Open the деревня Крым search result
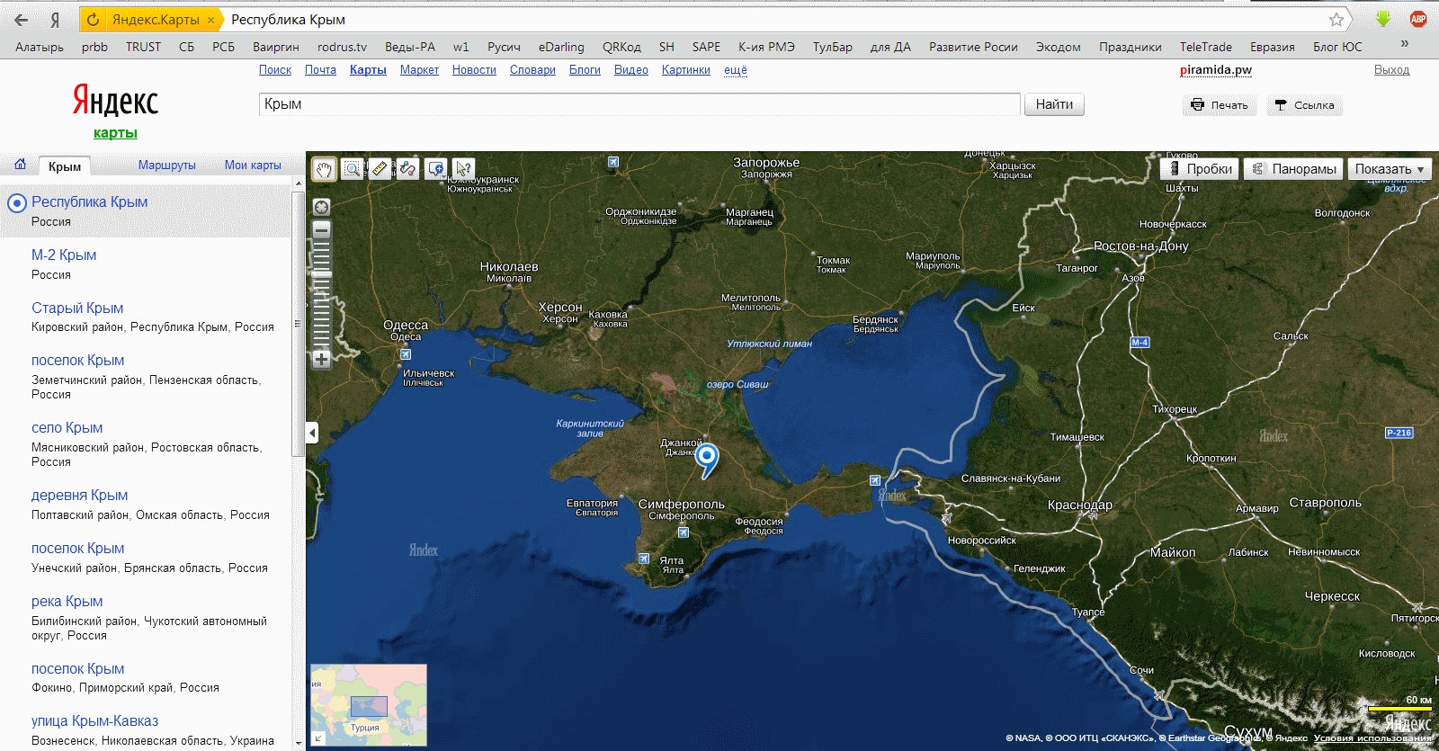 click(80, 496)
